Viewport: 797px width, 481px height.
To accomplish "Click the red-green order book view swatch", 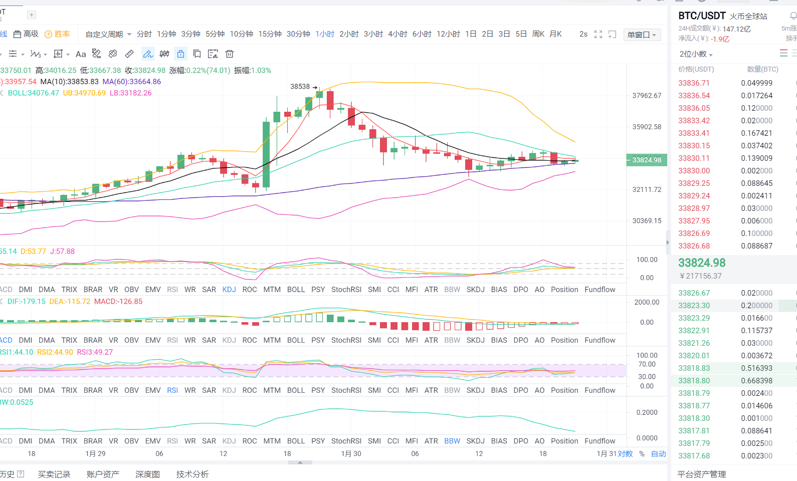I will [x=783, y=53].
